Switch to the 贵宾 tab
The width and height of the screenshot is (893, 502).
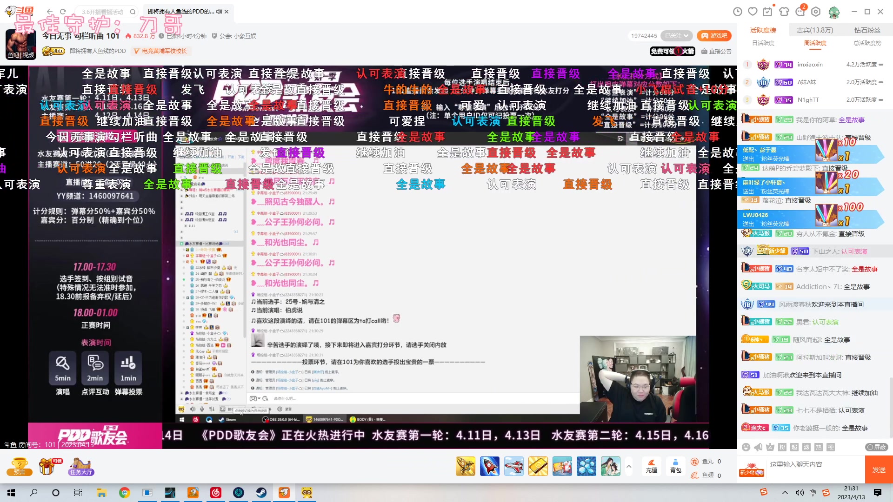click(x=815, y=31)
